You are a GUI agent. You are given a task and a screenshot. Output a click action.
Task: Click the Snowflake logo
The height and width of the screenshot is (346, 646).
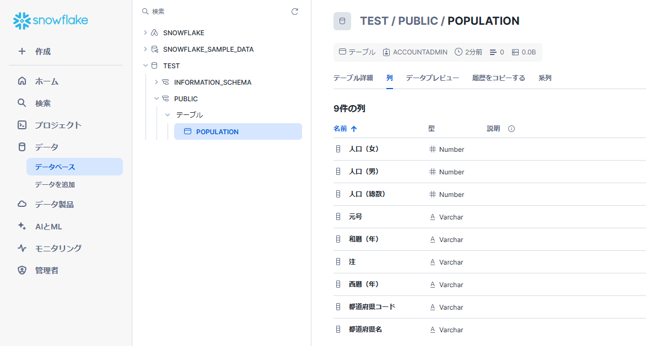(50, 20)
